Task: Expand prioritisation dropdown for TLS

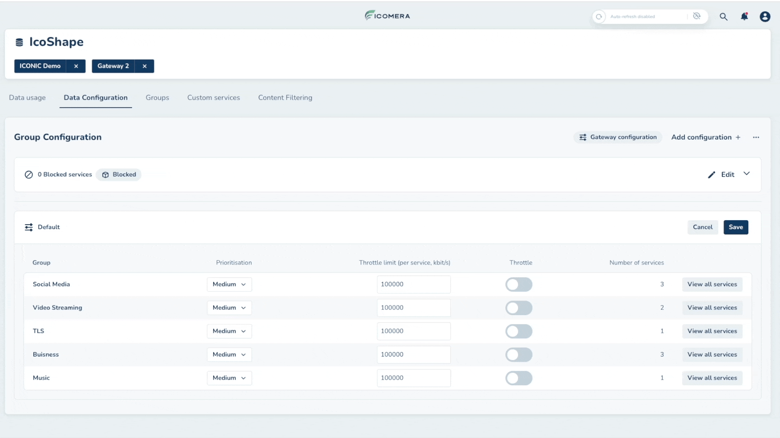Action: click(x=229, y=331)
